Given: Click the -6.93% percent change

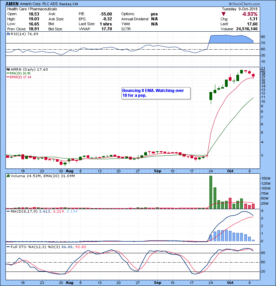Looking at the screenshot, I should tap(250, 14).
